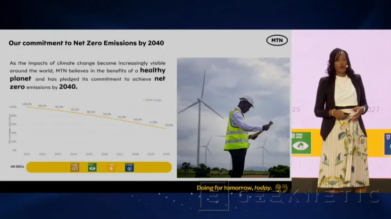The width and height of the screenshot is (391, 219).
Task: Click the 2029 label on the x-axis
Action: point(151,154)
